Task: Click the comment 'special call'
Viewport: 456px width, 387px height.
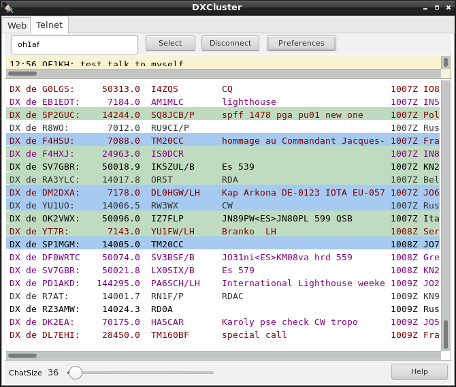Action: 254,335
